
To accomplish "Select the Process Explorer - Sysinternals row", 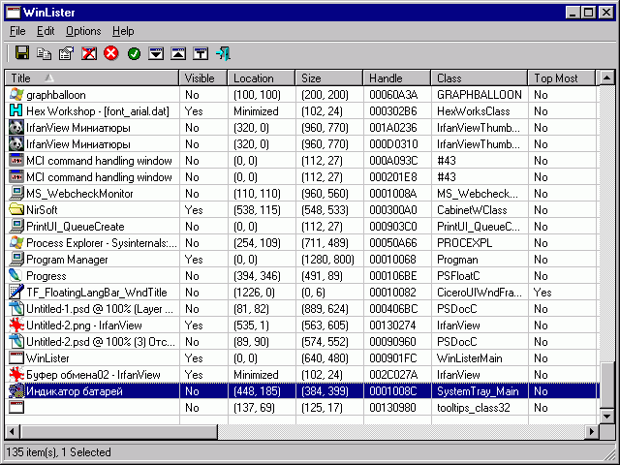I will pos(92,243).
